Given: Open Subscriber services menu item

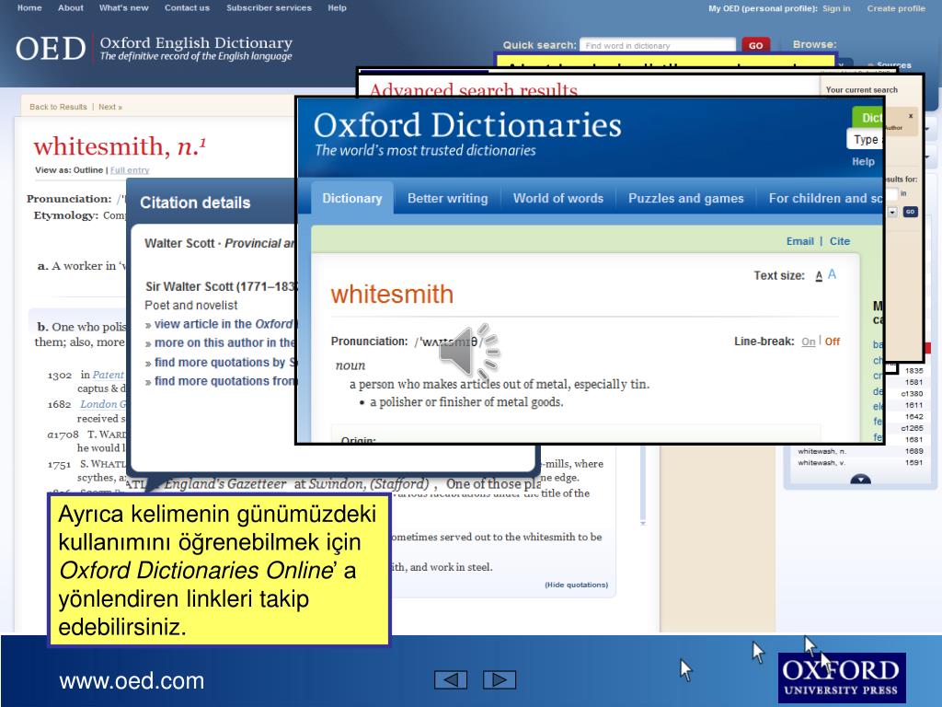Looking at the screenshot, I should pos(270,7).
